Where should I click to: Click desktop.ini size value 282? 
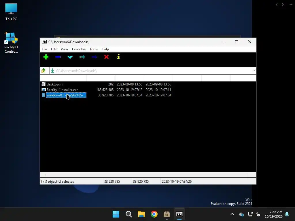click(x=111, y=84)
